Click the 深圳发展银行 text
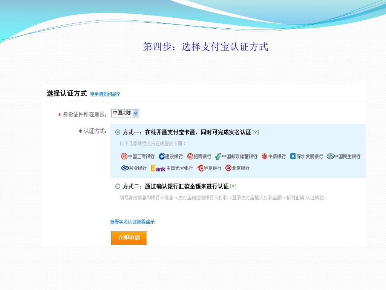 [x=310, y=156]
